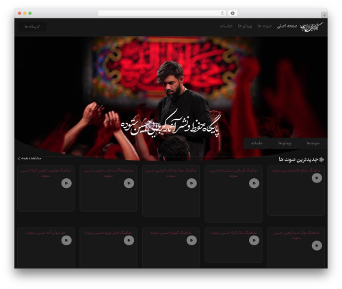Screen dimensions: 342x289
Task: Open جلسات in the top navbar
Action: pyautogui.click(x=226, y=26)
